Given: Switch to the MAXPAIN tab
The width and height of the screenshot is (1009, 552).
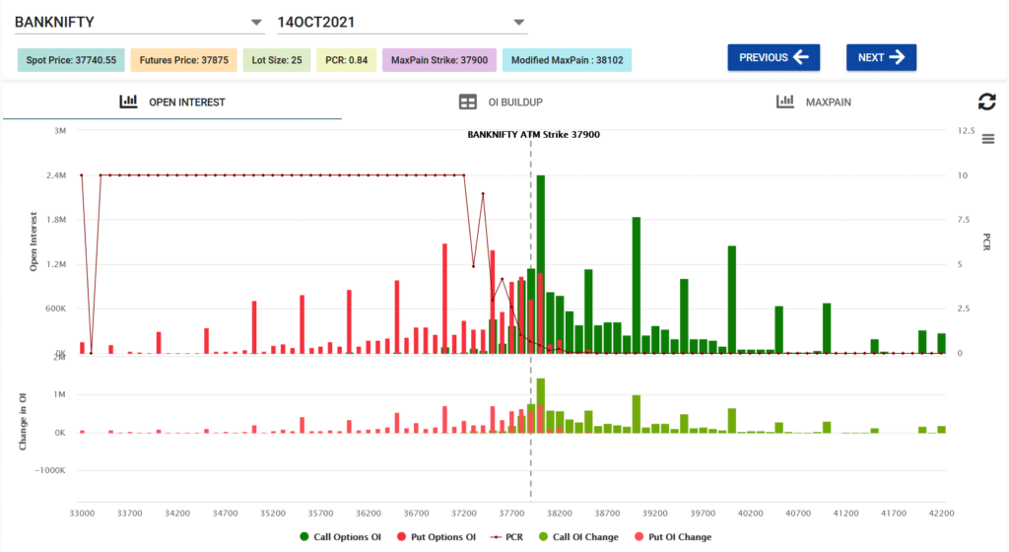Looking at the screenshot, I should click(x=813, y=102).
